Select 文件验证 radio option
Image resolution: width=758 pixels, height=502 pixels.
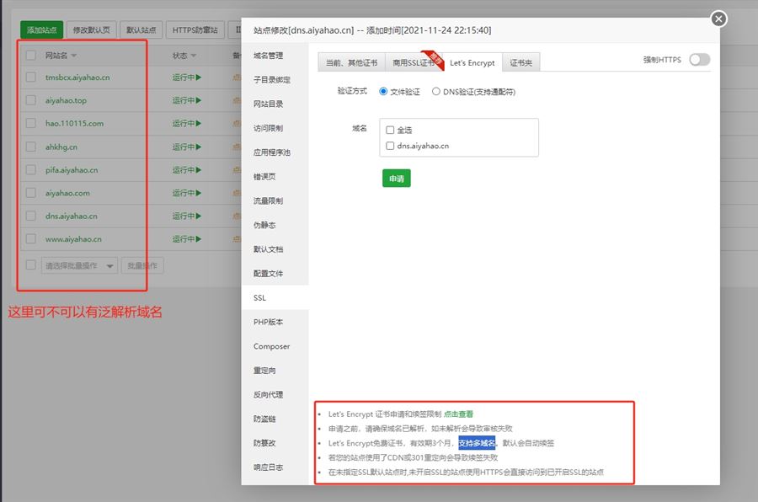click(383, 91)
